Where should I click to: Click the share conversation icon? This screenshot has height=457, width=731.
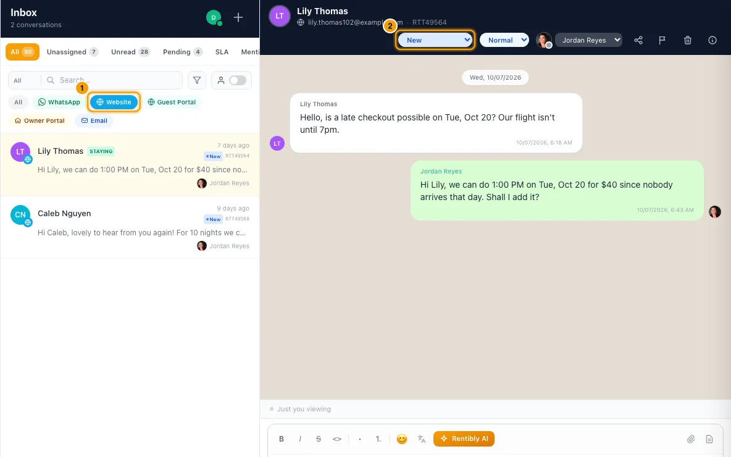coord(638,40)
